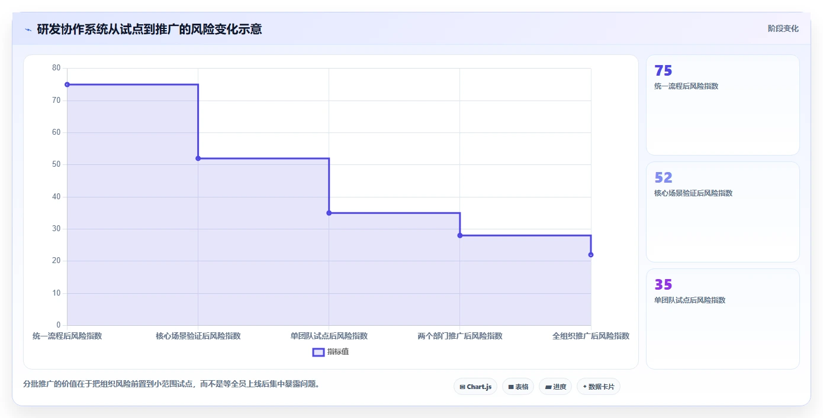Click the 进度 tag chip
Viewport: 823px width, 418px height.
click(x=555, y=387)
